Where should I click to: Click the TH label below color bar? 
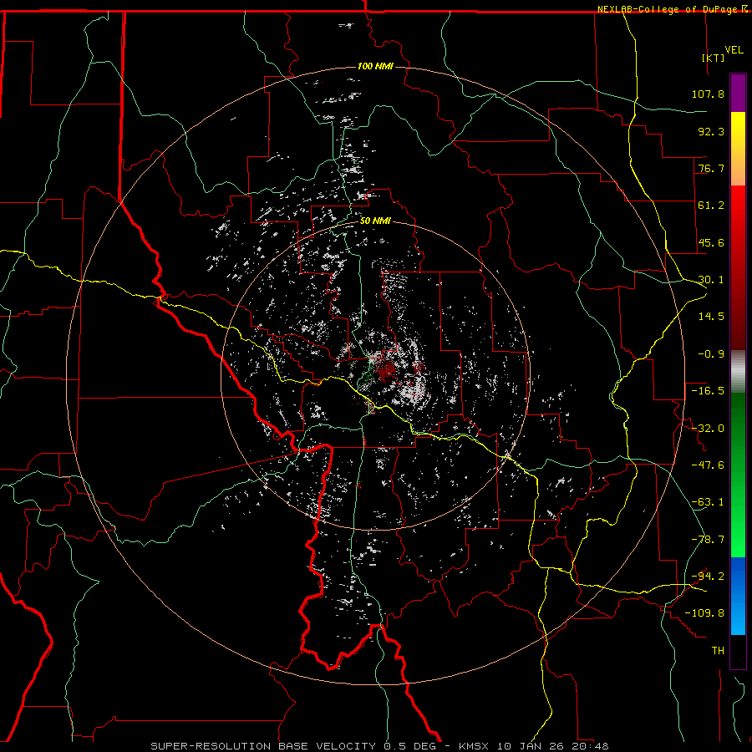(x=717, y=650)
